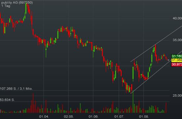The width and height of the screenshot is (182, 119).
Task: Click the candle at the chart's highest peak
Action: pyautogui.click(x=26, y=9)
